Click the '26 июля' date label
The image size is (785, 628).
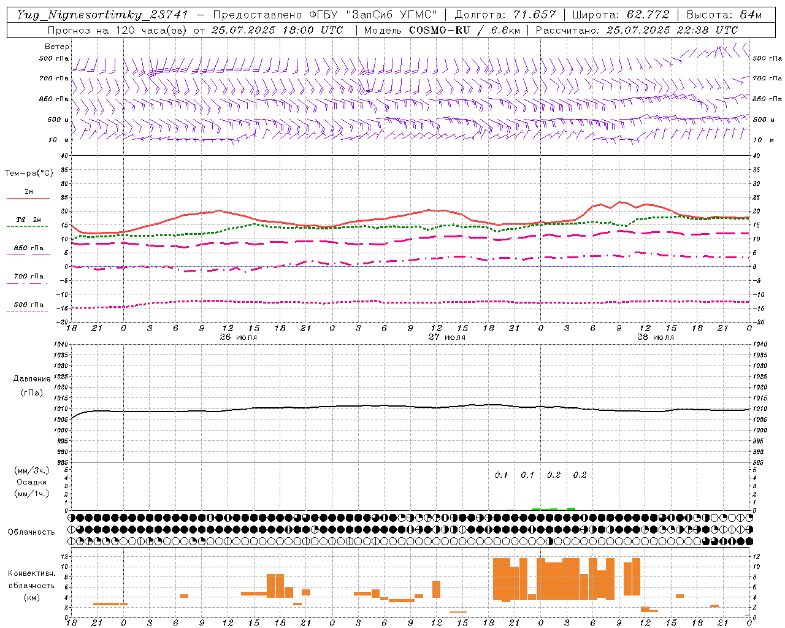(x=238, y=337)
